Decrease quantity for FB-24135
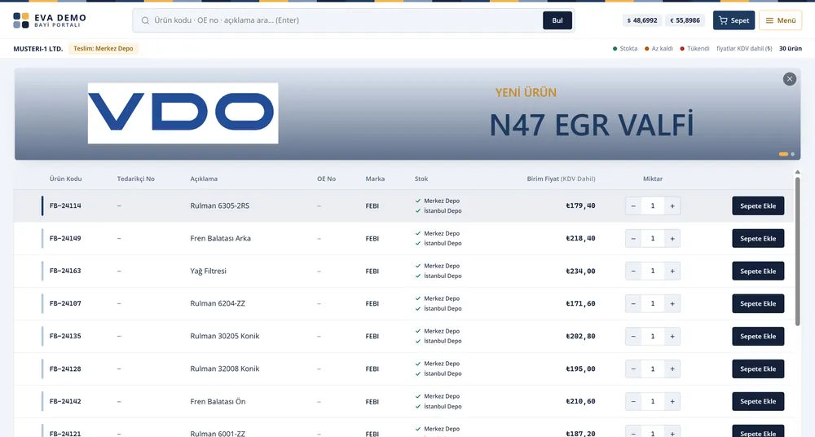The image size is (815, 437). pyautogui.click(x=633, y=337)
